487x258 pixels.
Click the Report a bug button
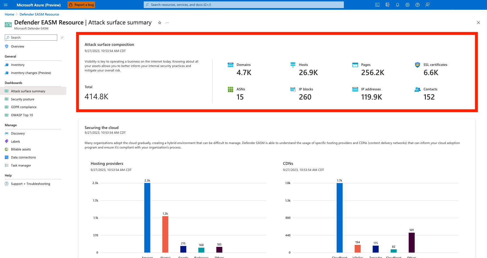tap(81, 5)
